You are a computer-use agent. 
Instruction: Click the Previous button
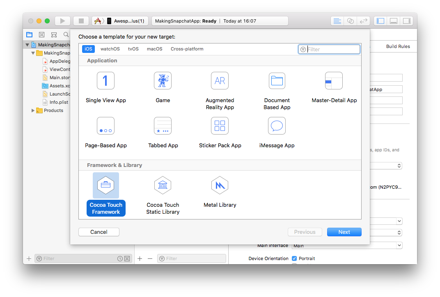point(305,232)
